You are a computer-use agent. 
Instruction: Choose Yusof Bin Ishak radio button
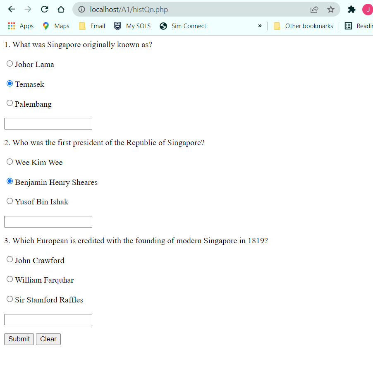[x=10, y=201]
